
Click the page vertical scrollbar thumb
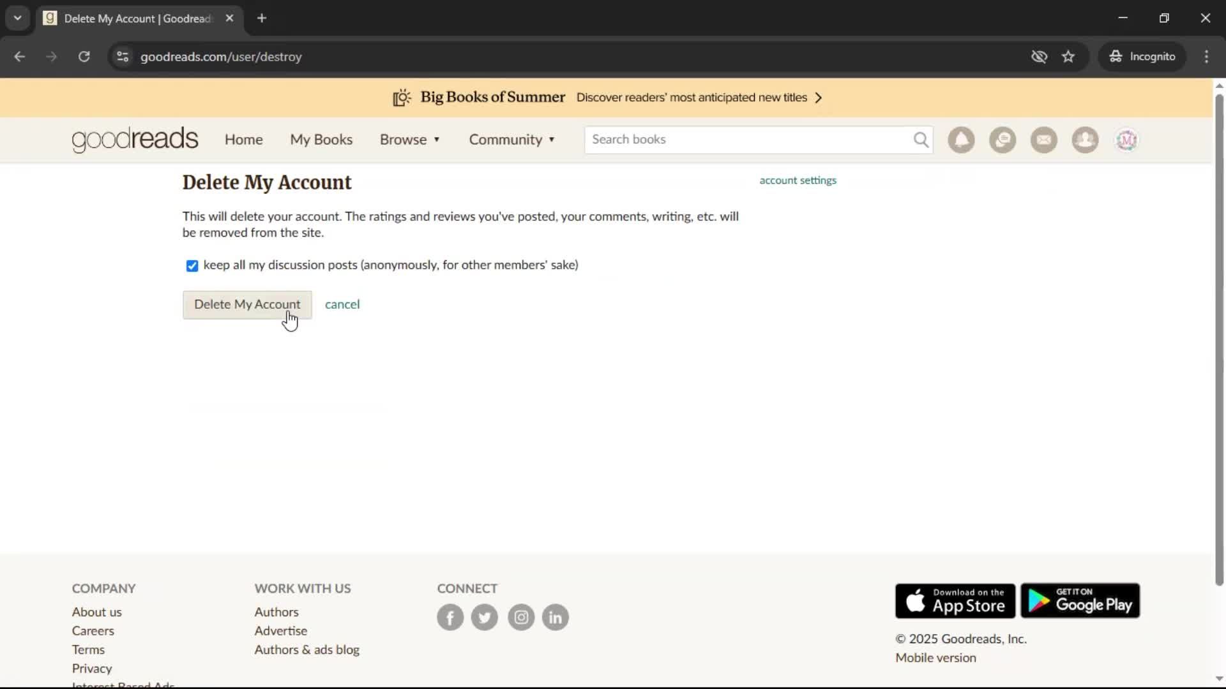1219,339
